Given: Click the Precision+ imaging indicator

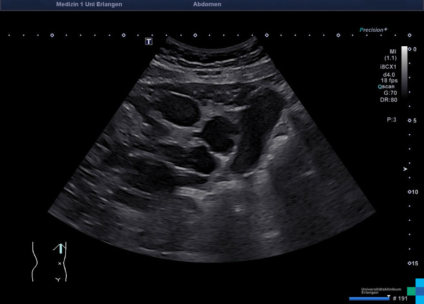Looking at the screenshot, I should [x=373, y=30].
